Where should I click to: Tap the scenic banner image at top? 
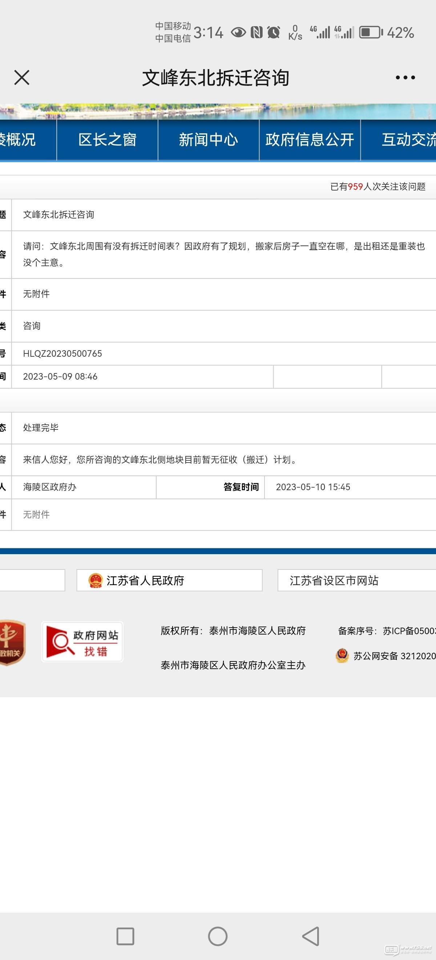click(x=218, y=111)
